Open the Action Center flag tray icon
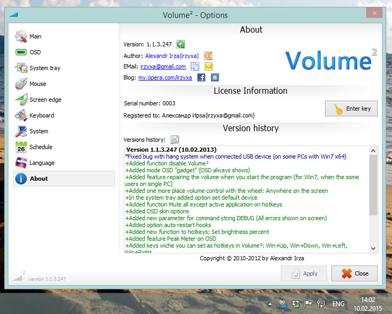 pyautogui.click(x=308, y=304)
